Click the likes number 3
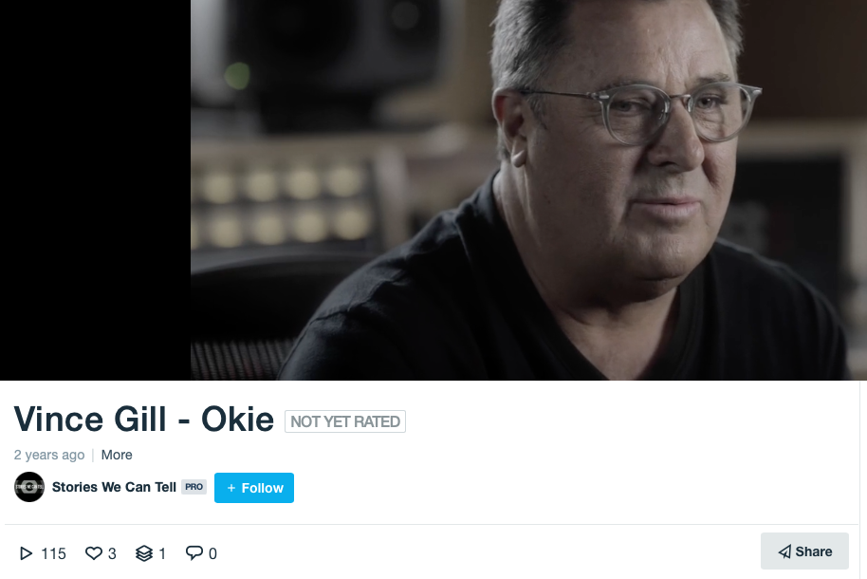867x579 pixels. coord(112,554)
